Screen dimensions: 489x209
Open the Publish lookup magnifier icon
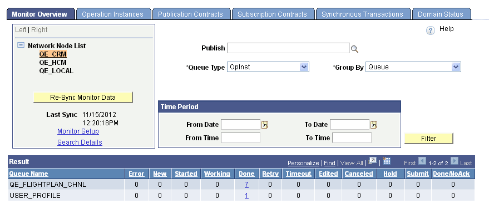[354, 49]
